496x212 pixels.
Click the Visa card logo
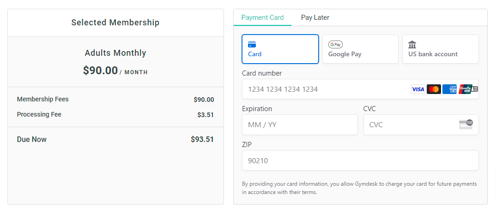pyautogui.click(x=418, y=89)
